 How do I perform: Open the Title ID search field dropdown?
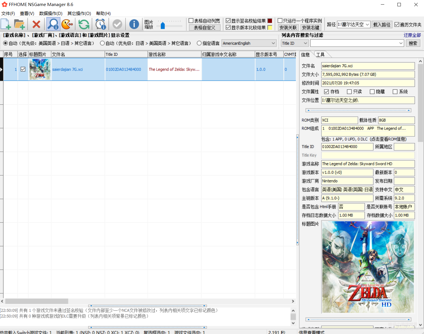(x=294, y=43)
